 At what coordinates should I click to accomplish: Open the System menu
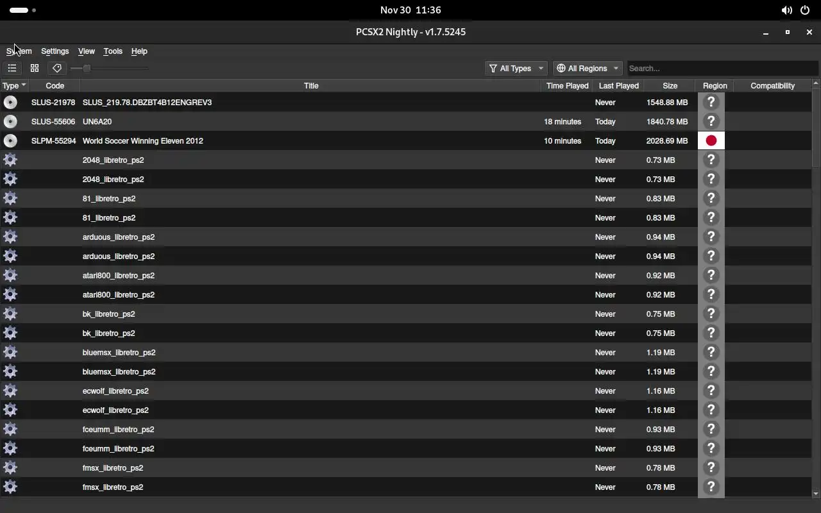(x=19, y=51)
